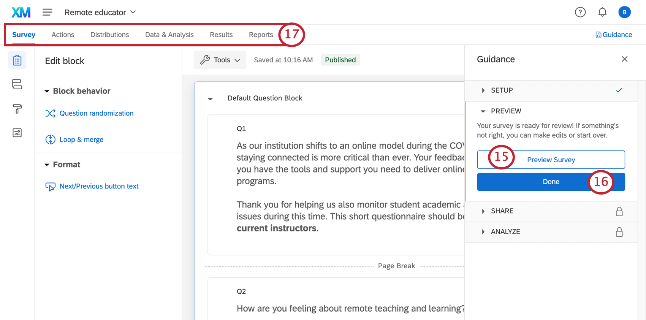Click the Q1 question text box
Image resolution: width=646 pixels, height=320 pixels.
[342, 163]
